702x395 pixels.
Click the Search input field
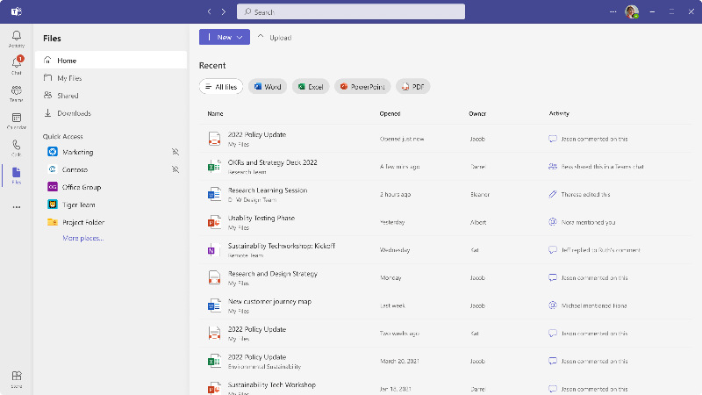[351, 12]
